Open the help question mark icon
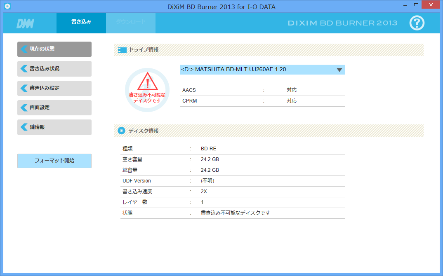The image size is (443, 276). (417, 23)
